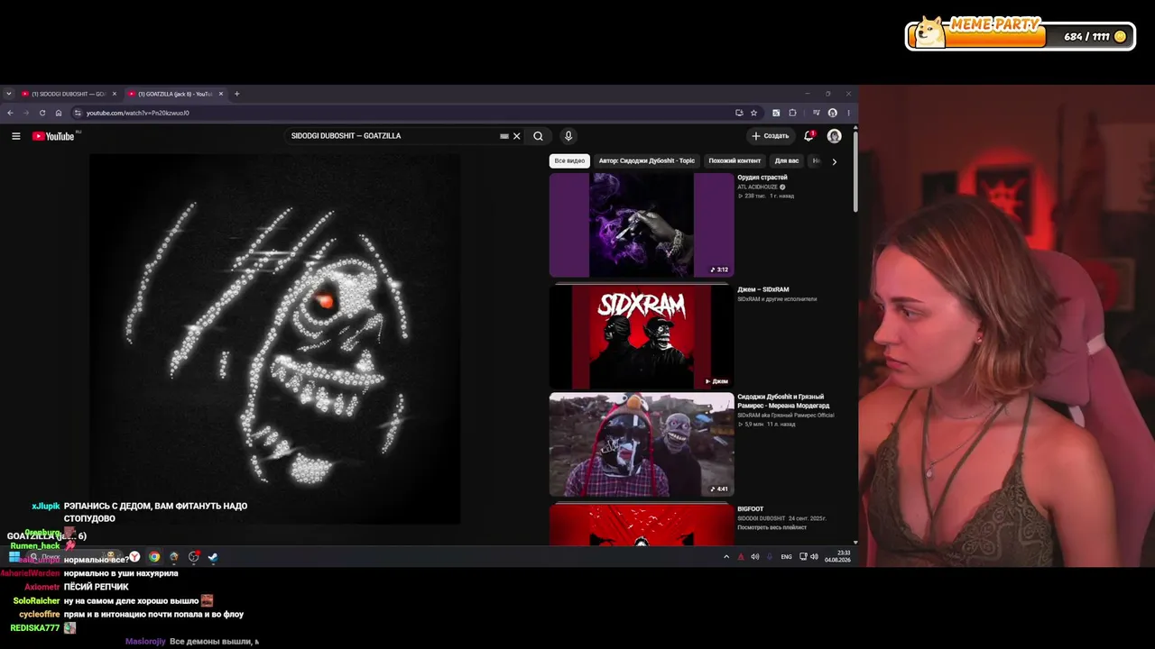Open Steam from the taskbar
This screenshot has width=1155, height=649.
pos(213,557)
